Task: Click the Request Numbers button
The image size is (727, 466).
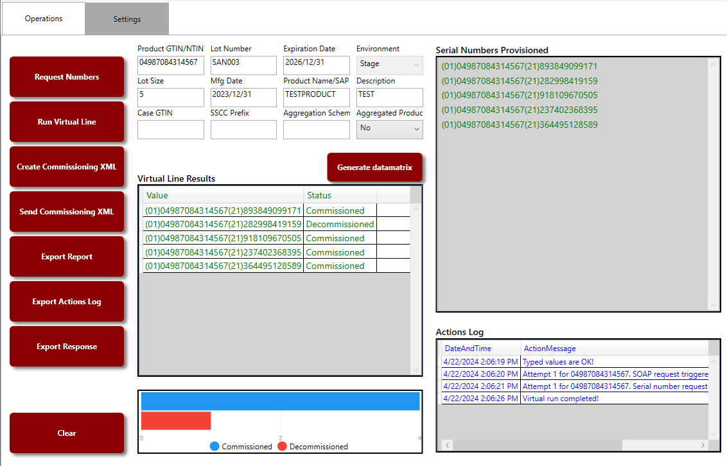Action: pyautogui.click(x=67, y=77)
